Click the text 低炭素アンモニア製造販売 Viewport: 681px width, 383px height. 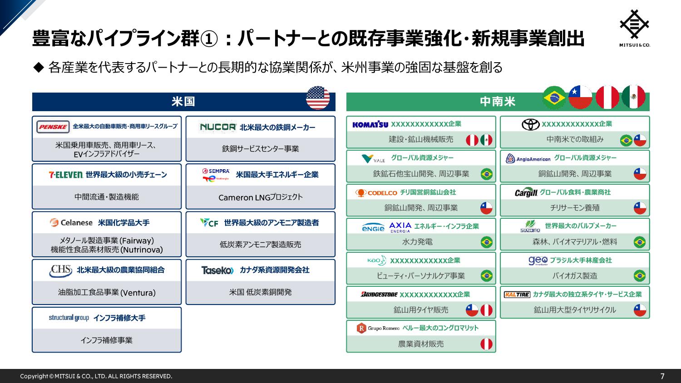(x=260, y=245)
